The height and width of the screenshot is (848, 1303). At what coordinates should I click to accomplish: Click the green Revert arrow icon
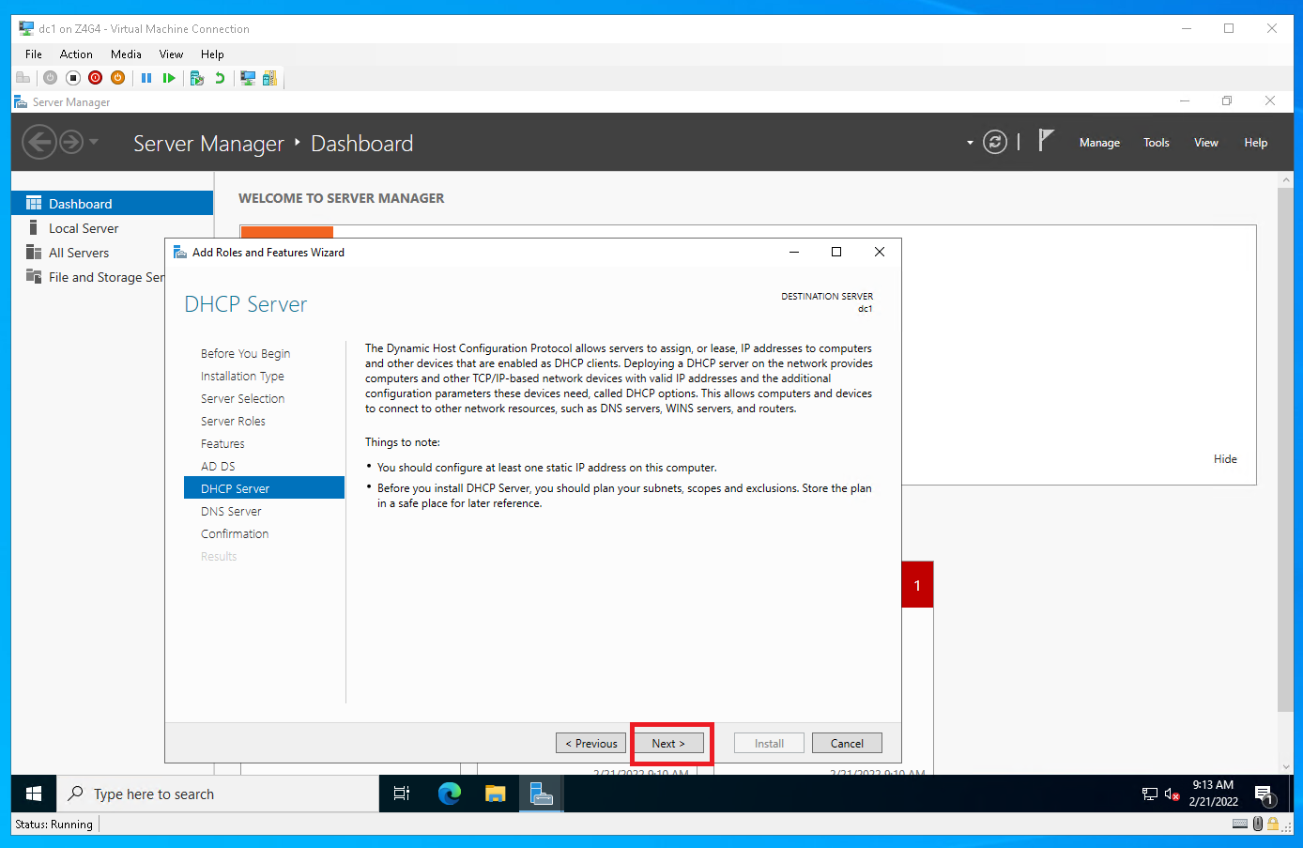pos(220,78)
